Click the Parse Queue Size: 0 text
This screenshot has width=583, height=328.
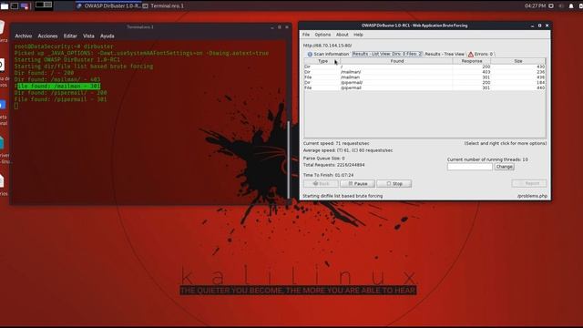click(x=323, y=159)
